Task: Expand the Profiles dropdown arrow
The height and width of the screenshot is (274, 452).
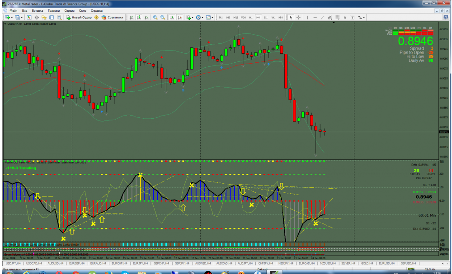Action: coord(21,17)
